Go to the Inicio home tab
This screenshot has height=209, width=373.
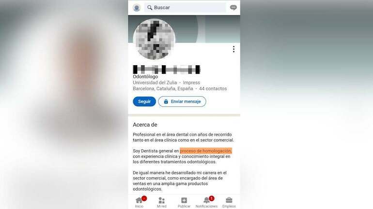(140, 202)
